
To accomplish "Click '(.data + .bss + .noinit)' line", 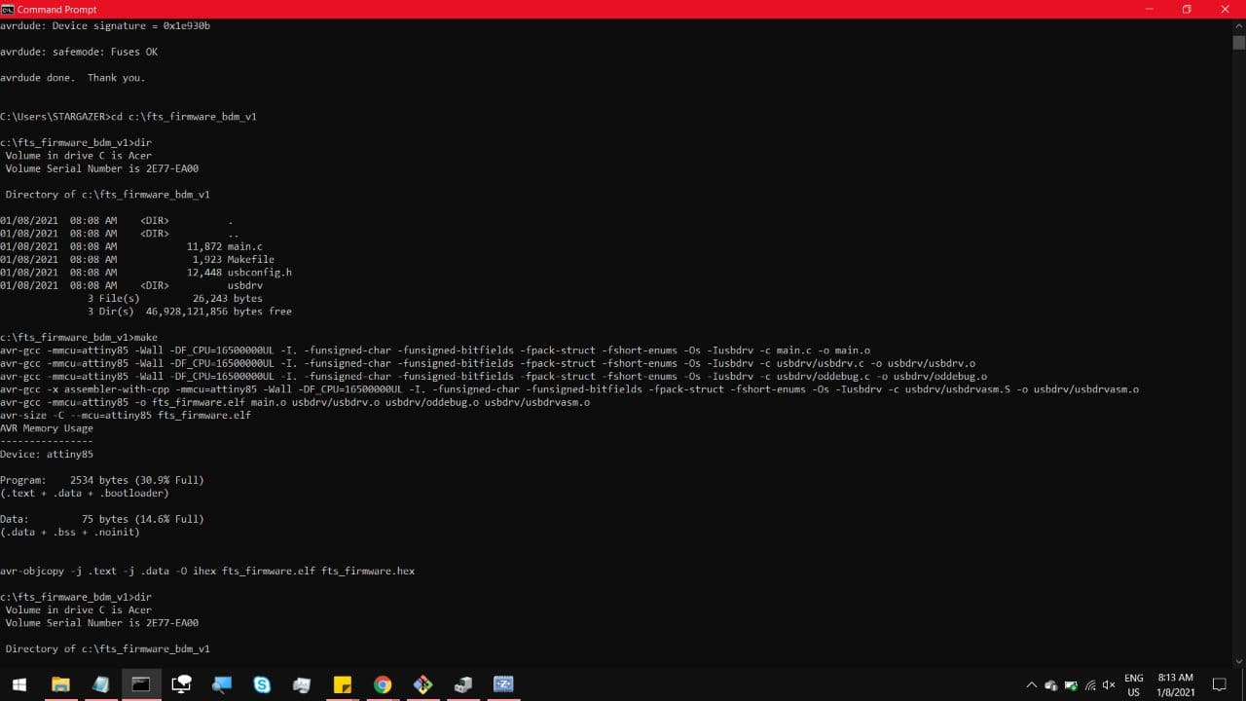I will tap(70, 532).
